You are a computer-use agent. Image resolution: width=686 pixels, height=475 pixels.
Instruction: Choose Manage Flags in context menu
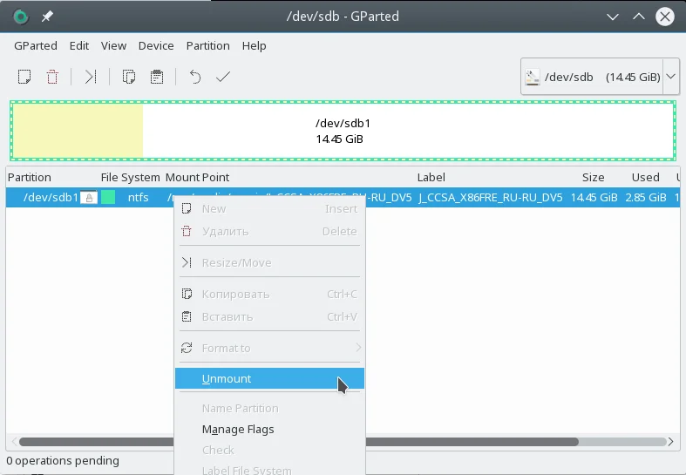(269, 430)
